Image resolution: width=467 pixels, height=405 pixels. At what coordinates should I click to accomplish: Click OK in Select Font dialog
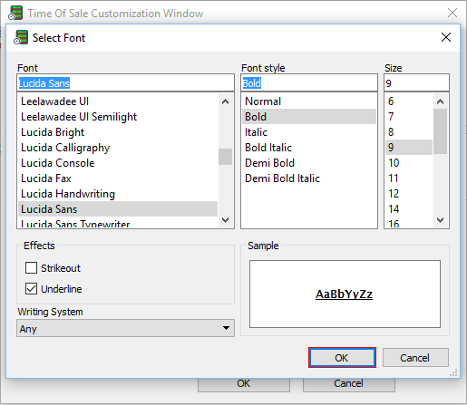point(342,358)
